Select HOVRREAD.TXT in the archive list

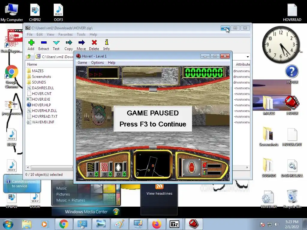pyautogui.click(x=42, y=116)
